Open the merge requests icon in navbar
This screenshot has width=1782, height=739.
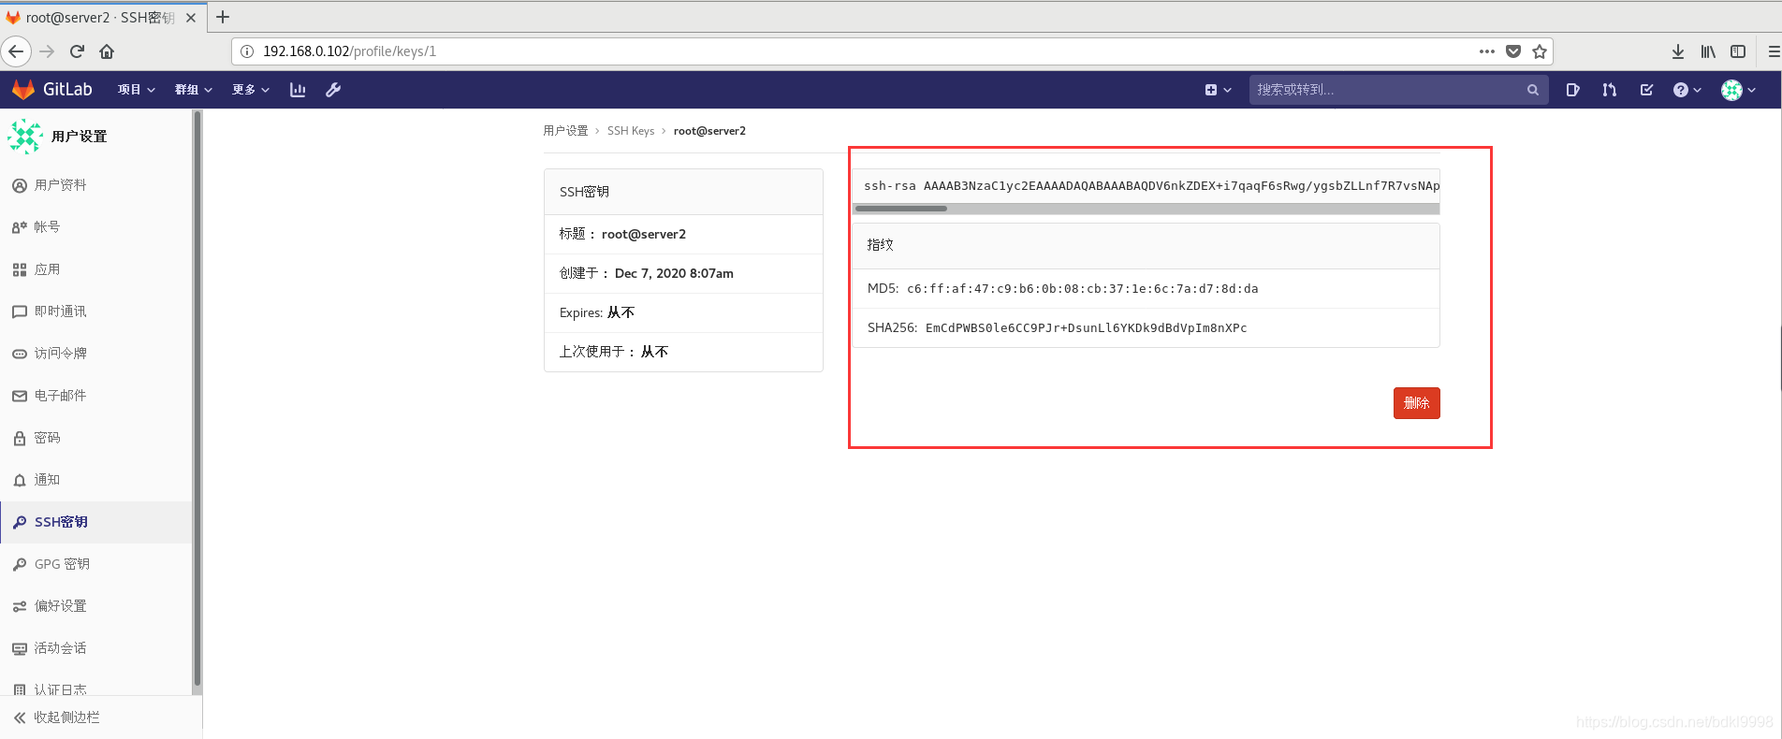coord(1609,90)
